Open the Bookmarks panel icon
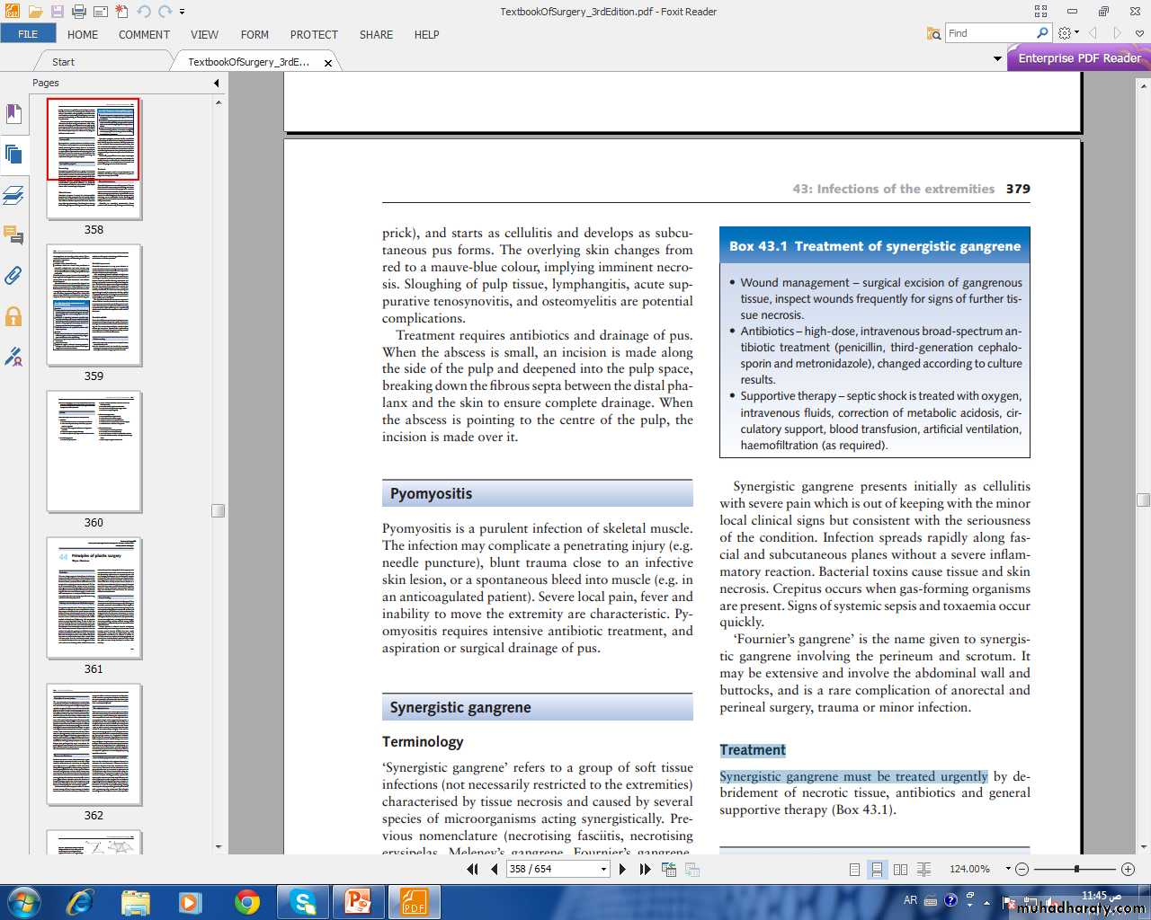Screen dimensions: 1151x920 pos(13,113)
